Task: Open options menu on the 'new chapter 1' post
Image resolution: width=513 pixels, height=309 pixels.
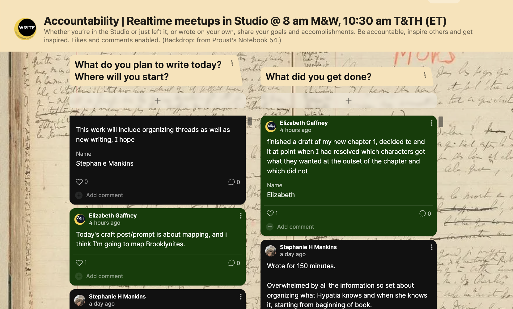Action: point(432,123)
